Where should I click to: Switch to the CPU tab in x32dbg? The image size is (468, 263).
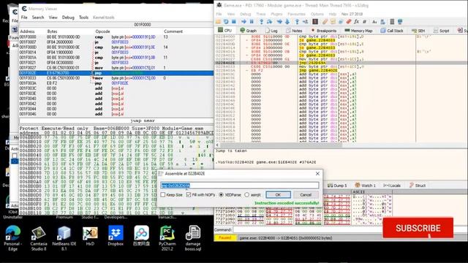point(225,31)
